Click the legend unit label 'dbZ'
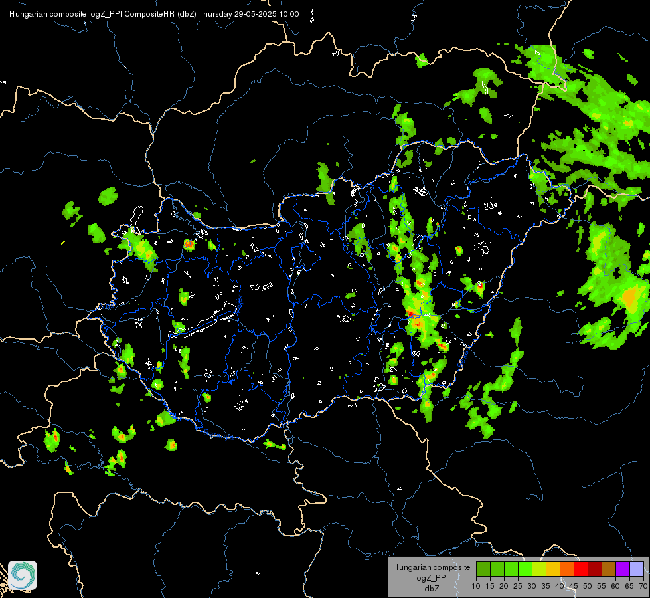Viewport: 650px width, 598px height. [x=432, y=589]
